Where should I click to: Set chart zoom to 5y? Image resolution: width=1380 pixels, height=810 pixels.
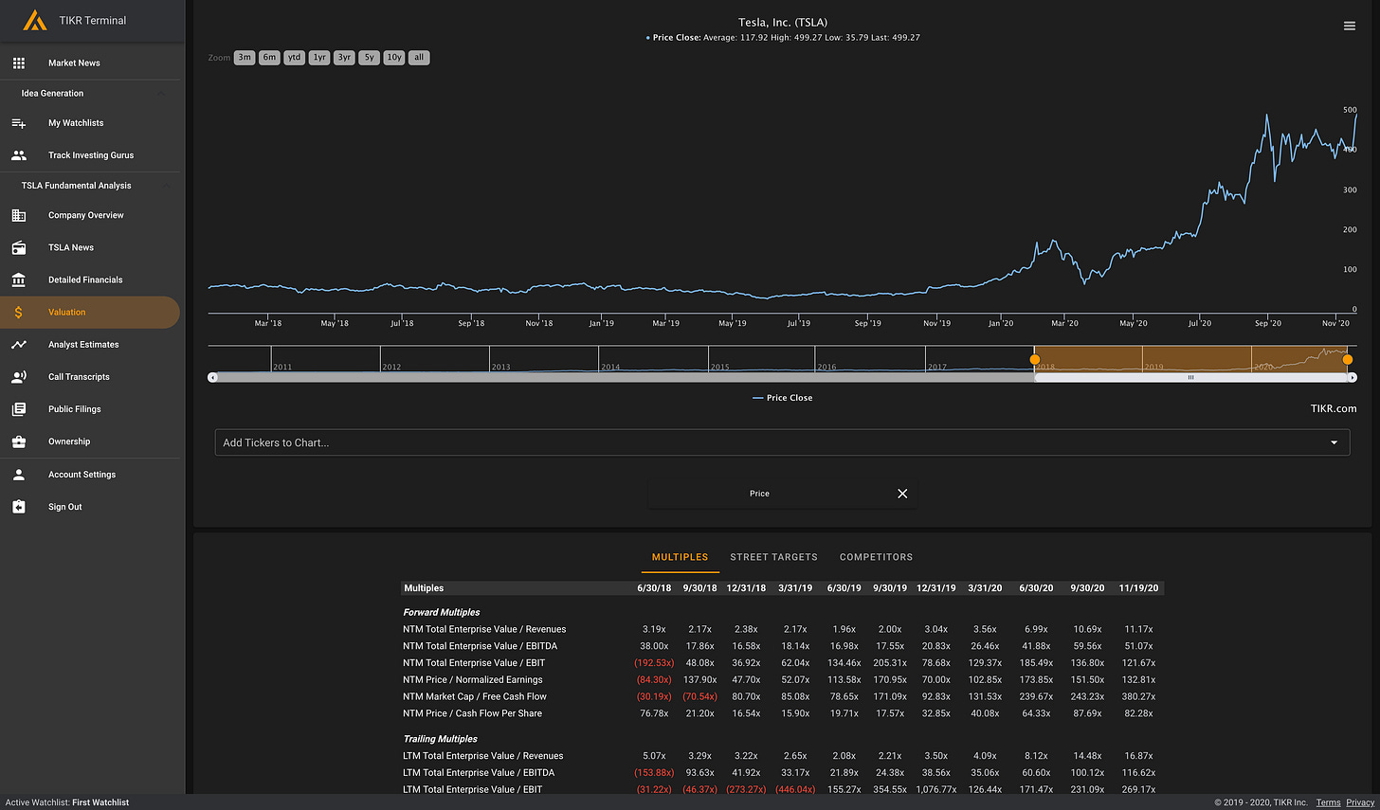click(x=369, y=58)
